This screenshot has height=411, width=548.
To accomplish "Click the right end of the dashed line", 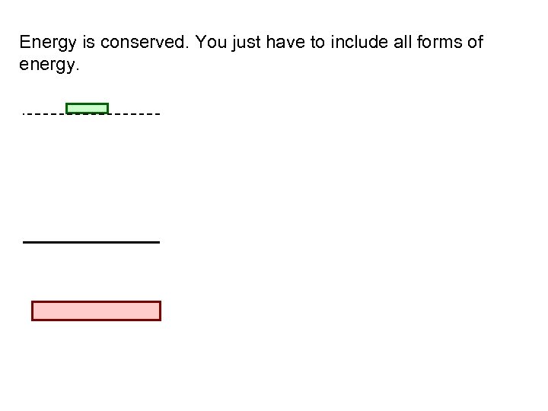I will (x=158, y=114).
